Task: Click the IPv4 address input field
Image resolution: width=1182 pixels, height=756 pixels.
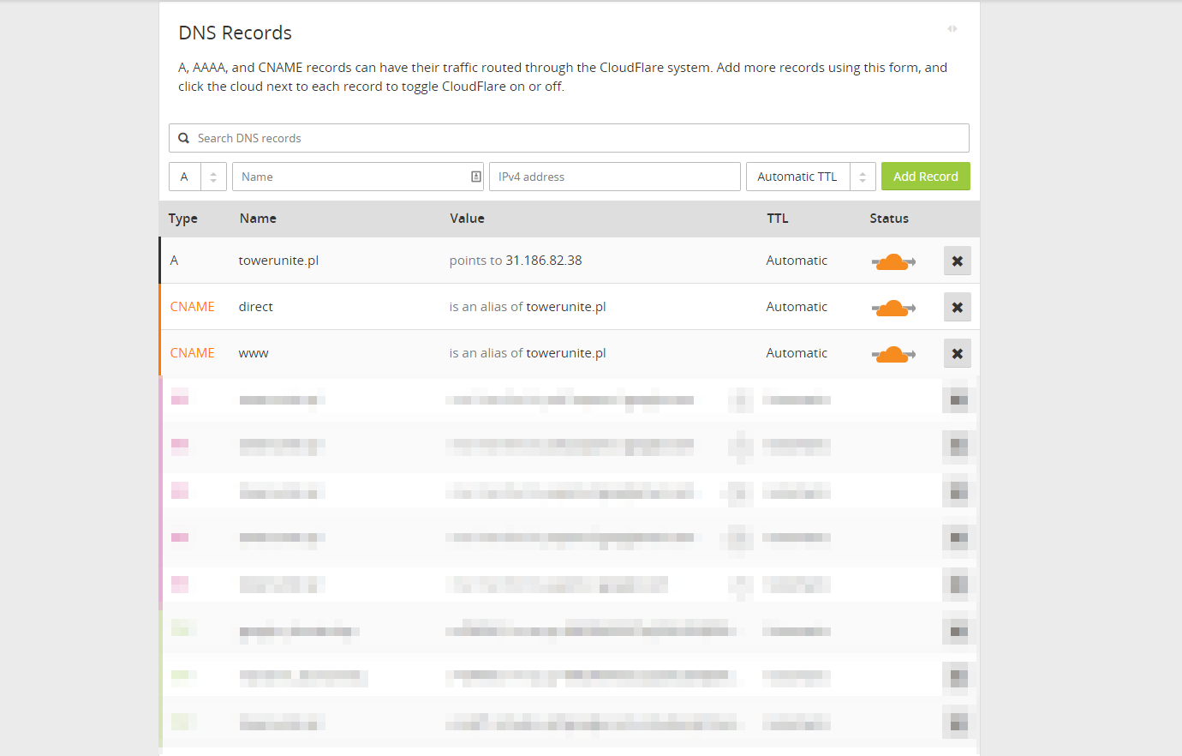Action: coord(614,177)
